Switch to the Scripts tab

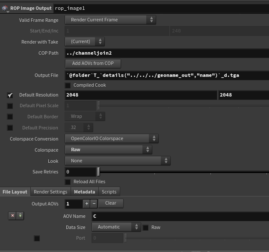[x=109, y=192]
